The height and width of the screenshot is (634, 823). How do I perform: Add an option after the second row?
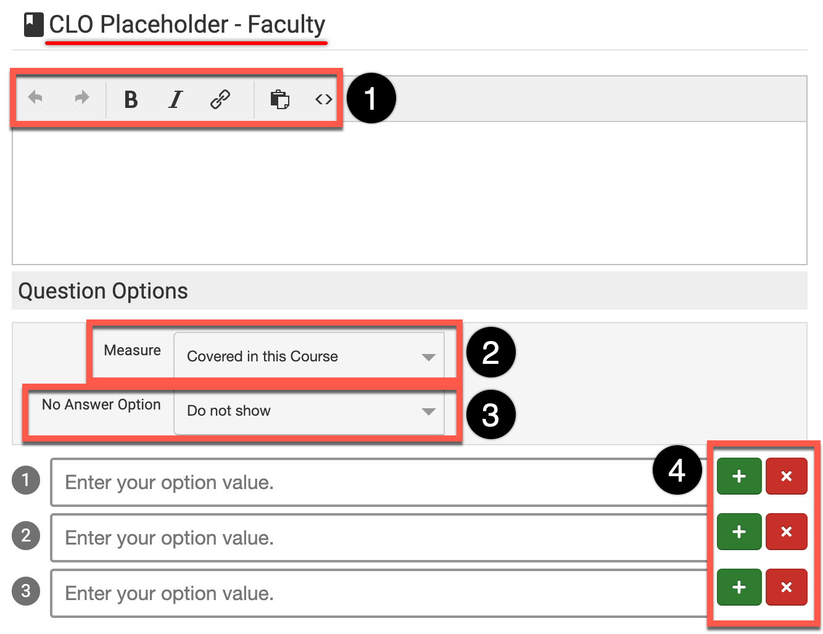[x=739, y=532]
